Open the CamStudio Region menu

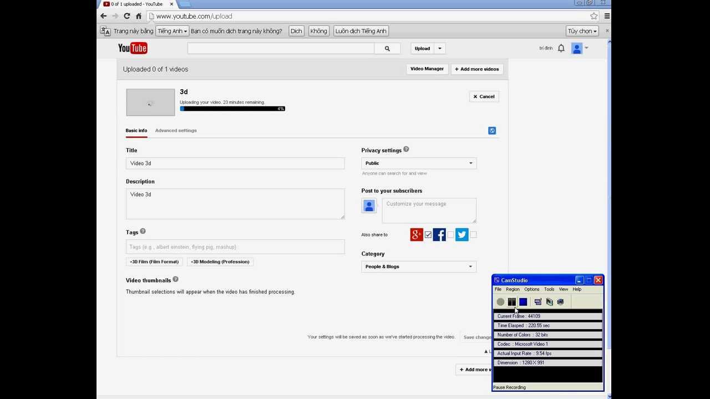point(513,289)
